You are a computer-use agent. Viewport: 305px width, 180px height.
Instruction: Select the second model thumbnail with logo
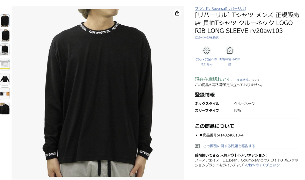tap(5, 35)
